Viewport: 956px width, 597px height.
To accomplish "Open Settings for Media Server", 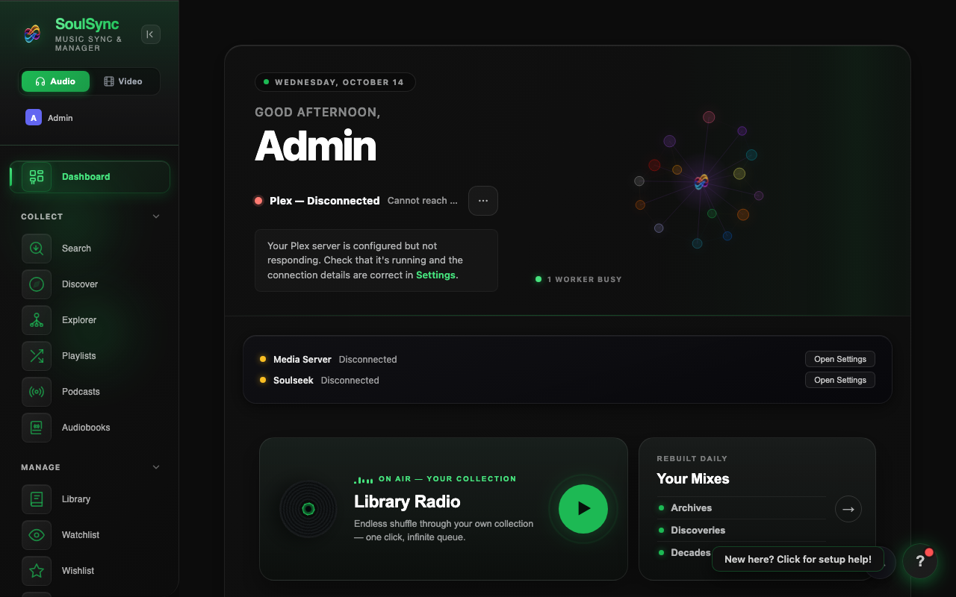I will (840, 359).
